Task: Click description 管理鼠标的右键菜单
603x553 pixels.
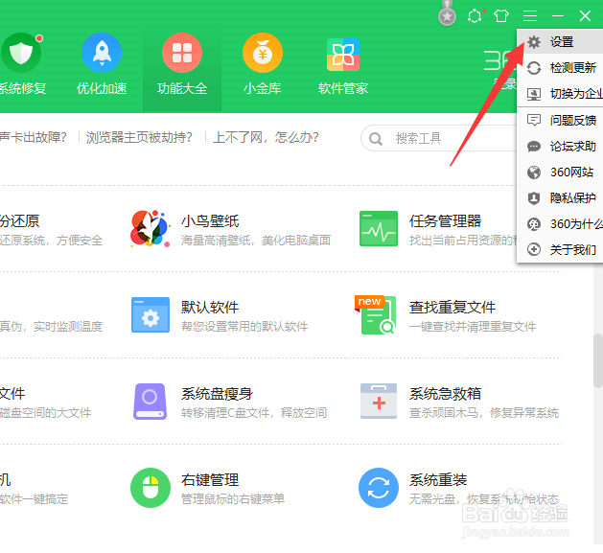Action: (x=233, y=499)
